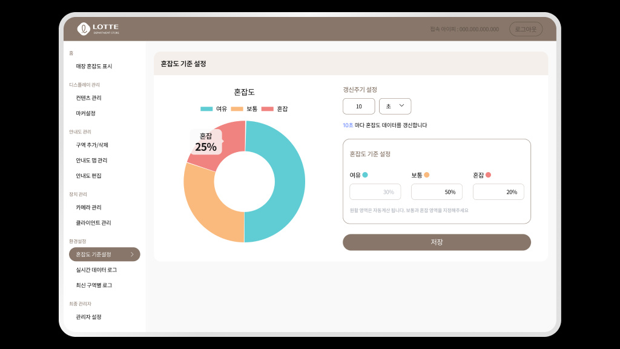Click red dot beside 혼잡 threshold label
This screenshot has height=349, width=620.
point(489,175)
